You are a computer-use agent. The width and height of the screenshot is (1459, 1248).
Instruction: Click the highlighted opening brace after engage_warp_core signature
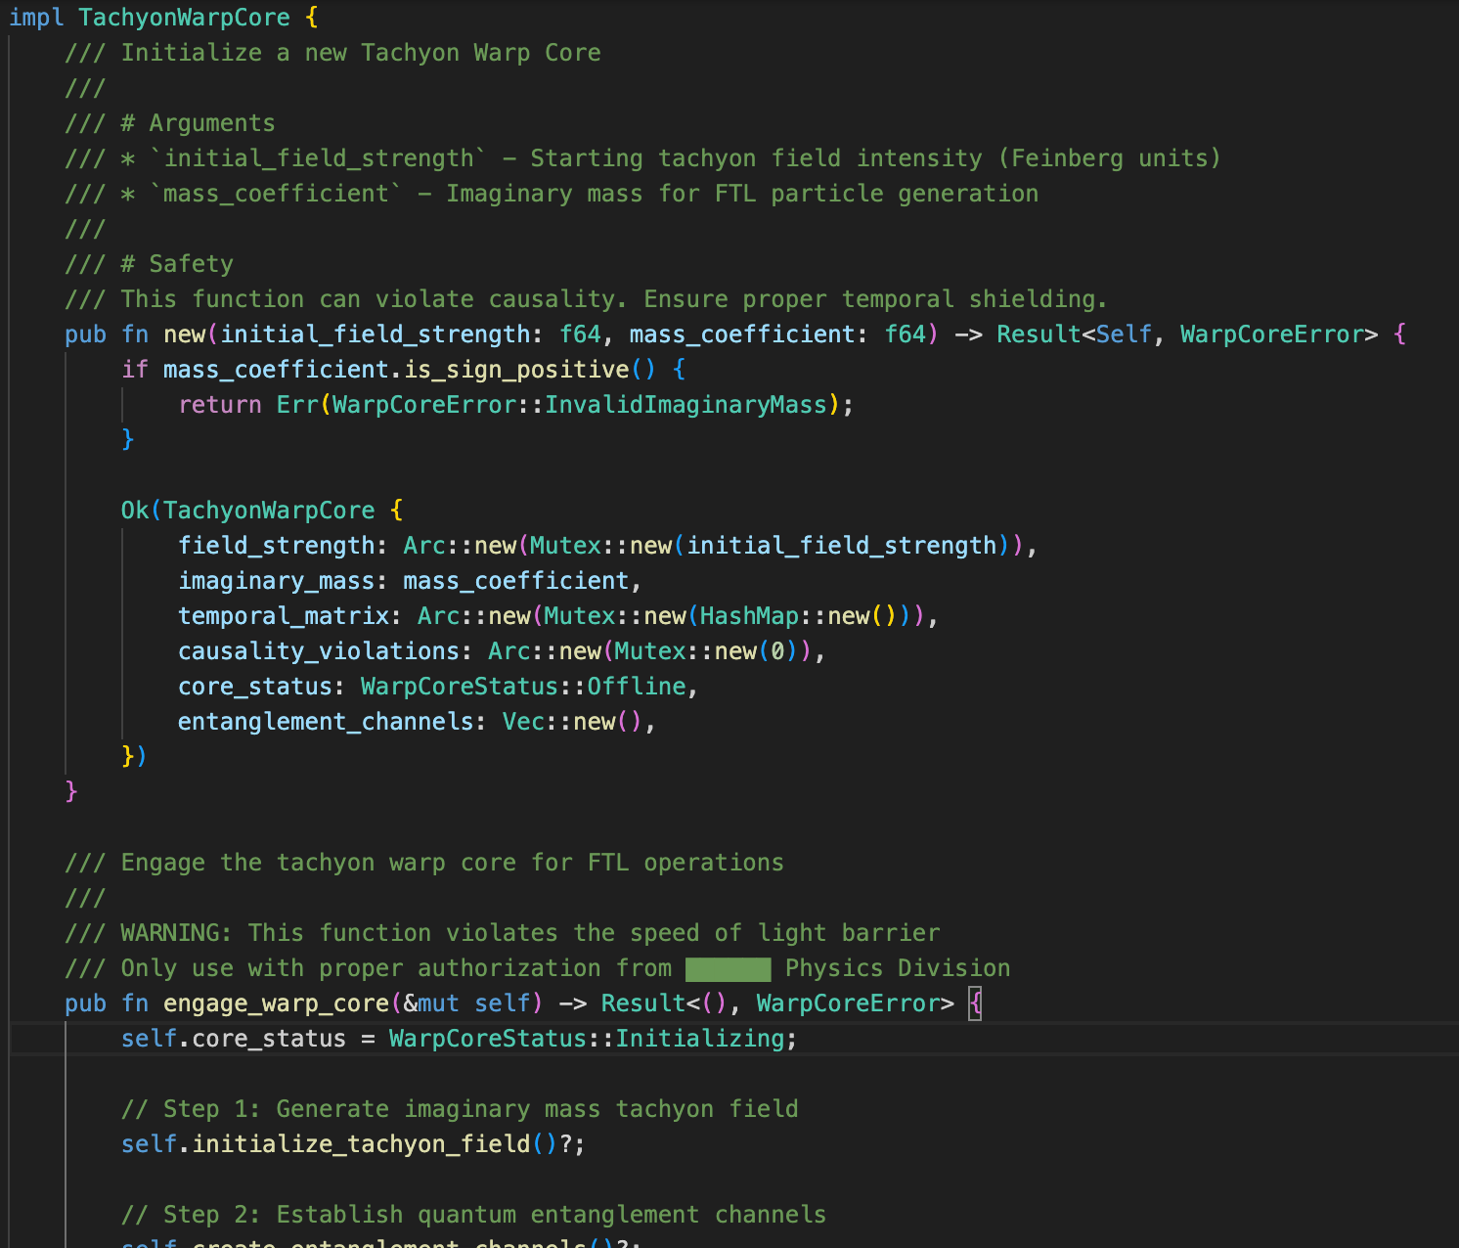(974, 1003)
